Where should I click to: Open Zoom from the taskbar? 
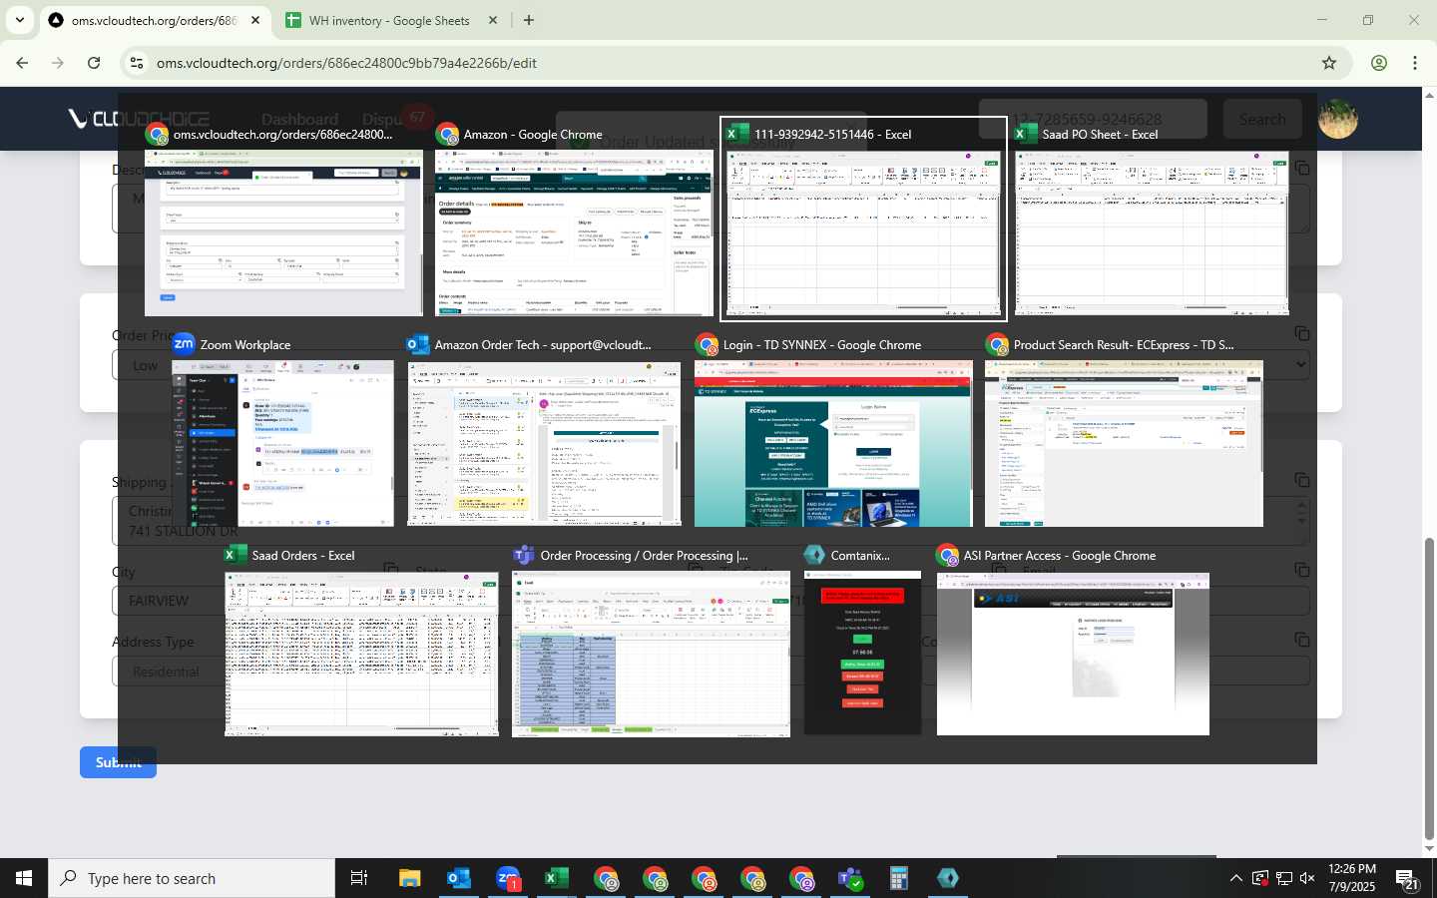pyautogui.click(x=508, y=878)
